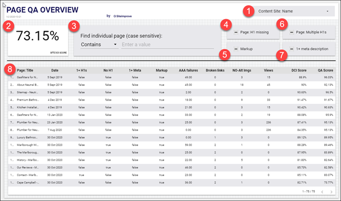The image size is (341, 201).
Task: Select the 'Premium Bathro...' row title
Action: click(x=28, y=100)
